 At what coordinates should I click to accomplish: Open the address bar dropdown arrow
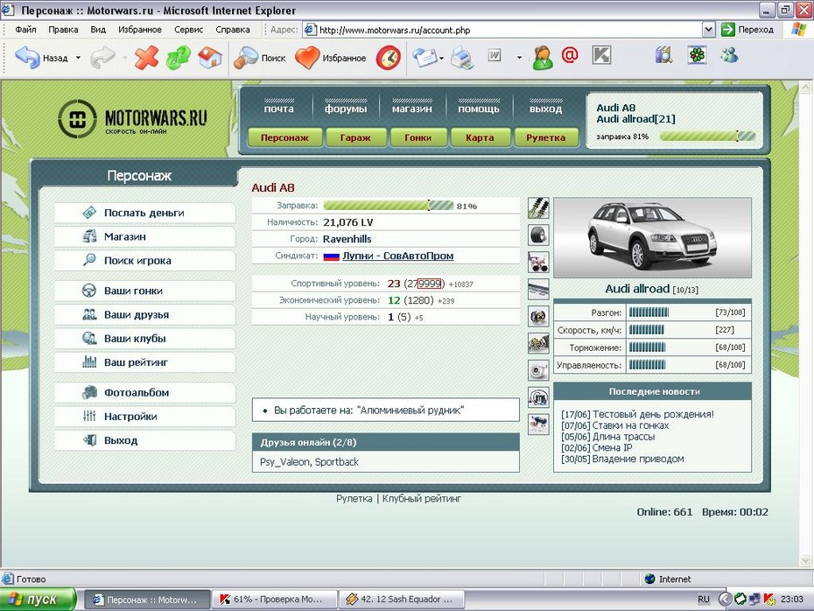pos(708,30)
